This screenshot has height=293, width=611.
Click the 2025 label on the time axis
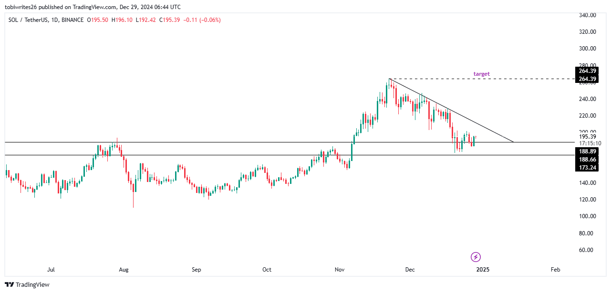pos(483,270)
